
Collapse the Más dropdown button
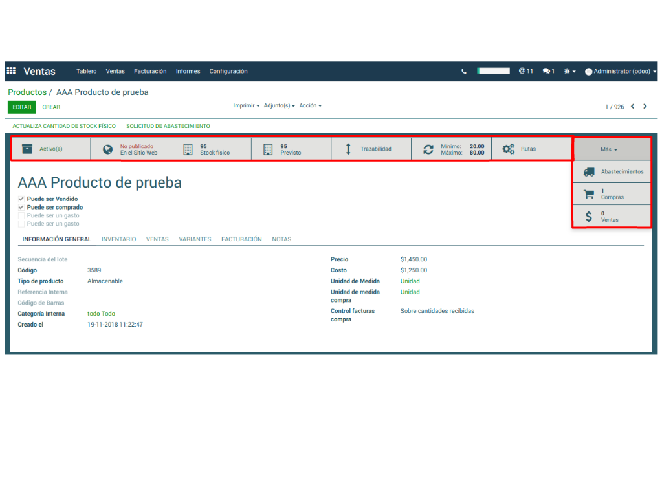click(x=609, y=149)
